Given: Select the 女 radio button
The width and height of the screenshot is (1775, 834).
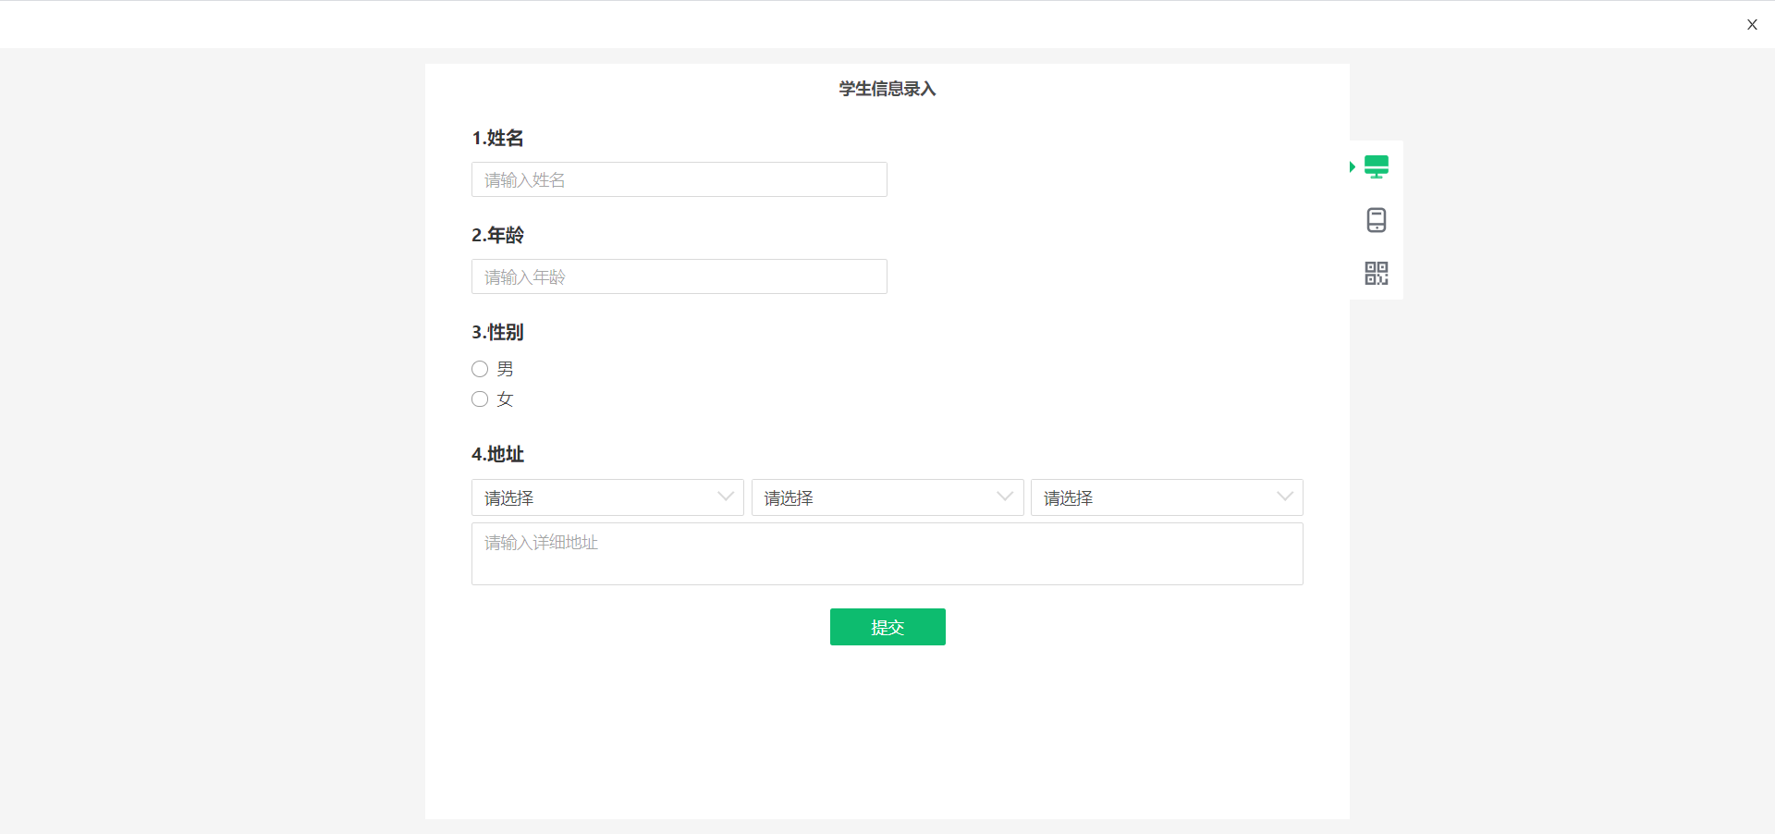Looking at the screenshot, I should (x=480, y=399).
